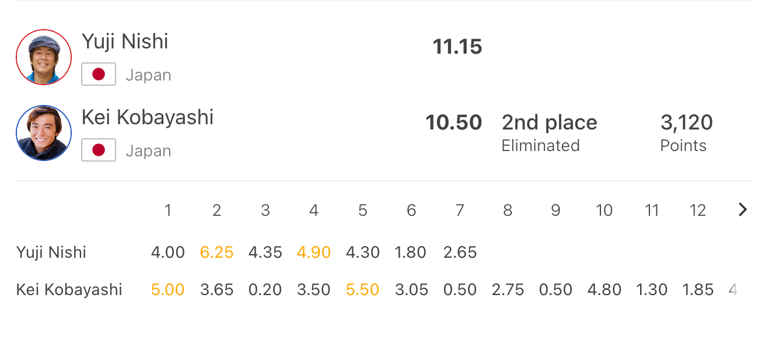Screen dimensions: 762x340
Task: Click Japan flag under Yuji Nishi
Action: coord(99,75)
